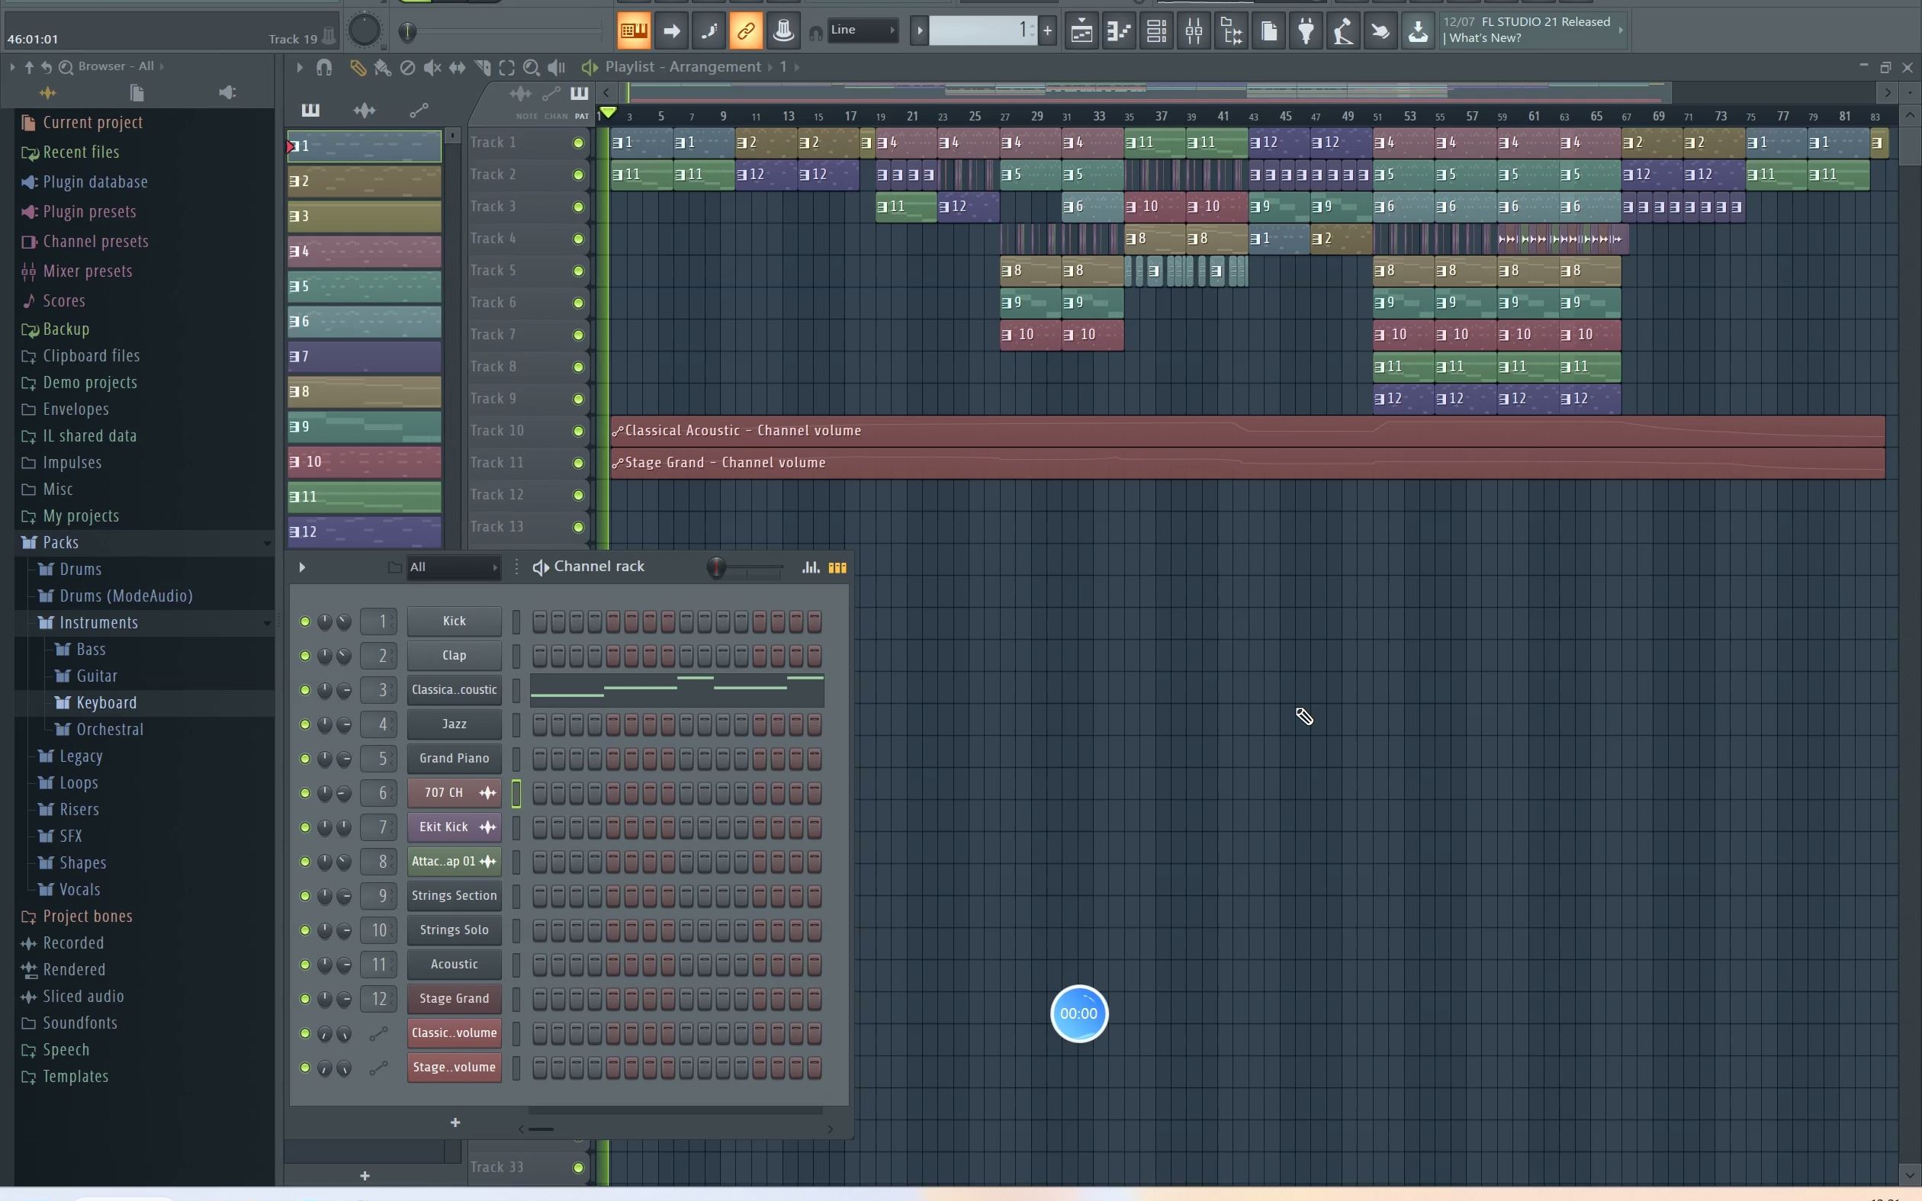Open the Channel rack view button
Viewport: 1922px width, 1201px height.
click(x=1156, y=32)
